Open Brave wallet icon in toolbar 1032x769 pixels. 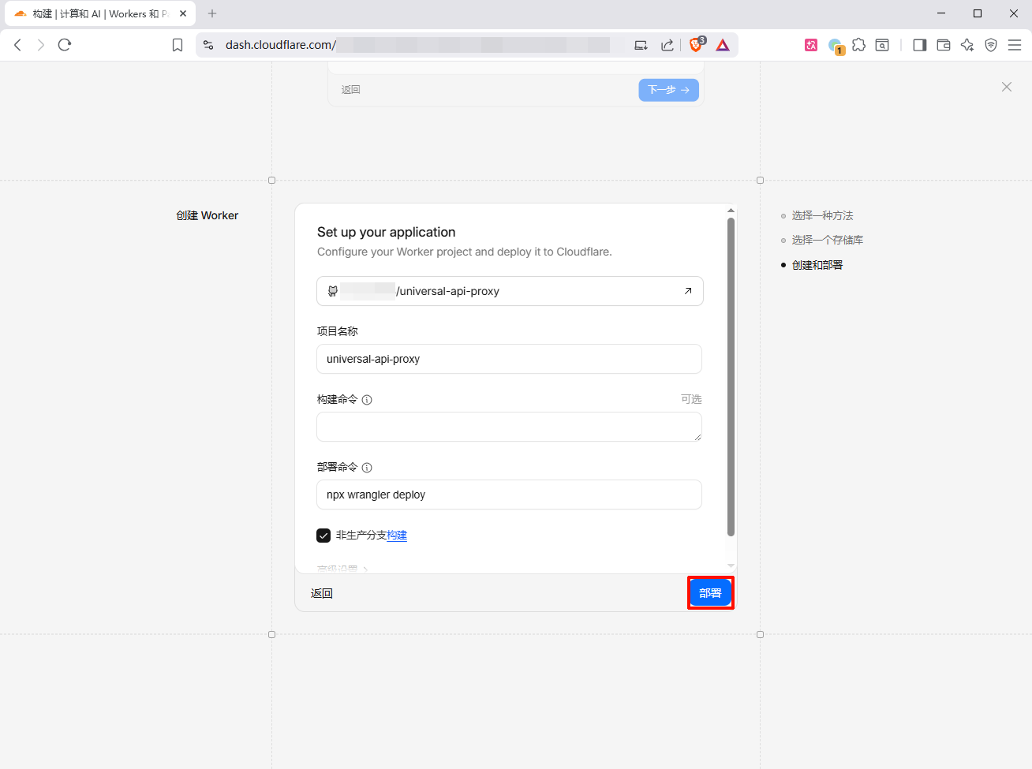tap(943, 45)
